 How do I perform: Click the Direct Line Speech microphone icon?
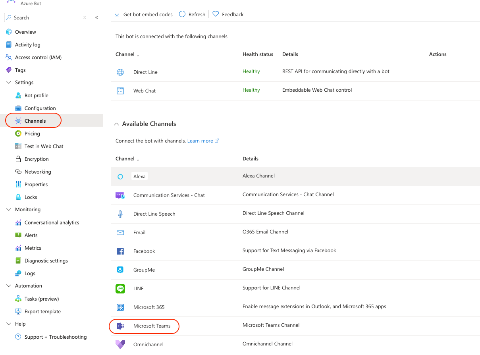tap(120, 214)
